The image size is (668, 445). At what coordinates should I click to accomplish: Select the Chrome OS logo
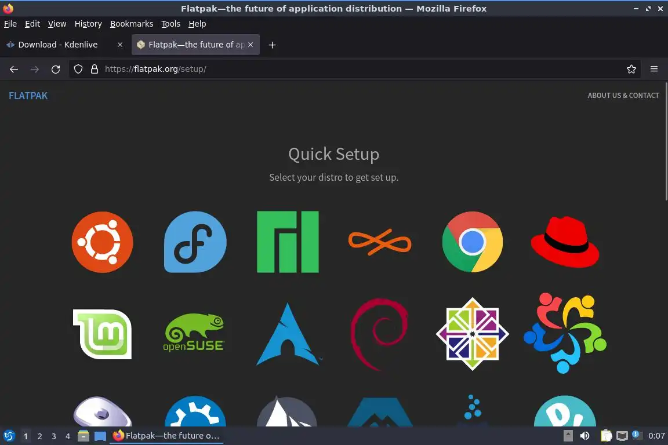tap(473, 242)
